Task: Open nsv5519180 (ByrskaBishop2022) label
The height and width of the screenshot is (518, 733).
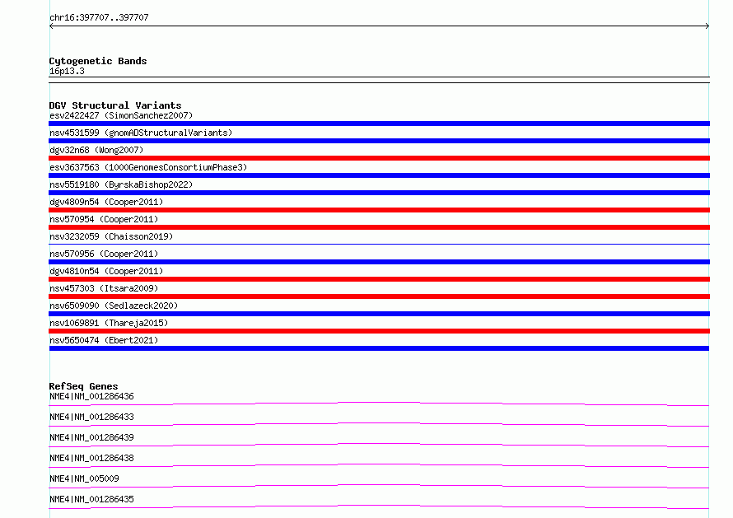Action: tap(121, 184)
